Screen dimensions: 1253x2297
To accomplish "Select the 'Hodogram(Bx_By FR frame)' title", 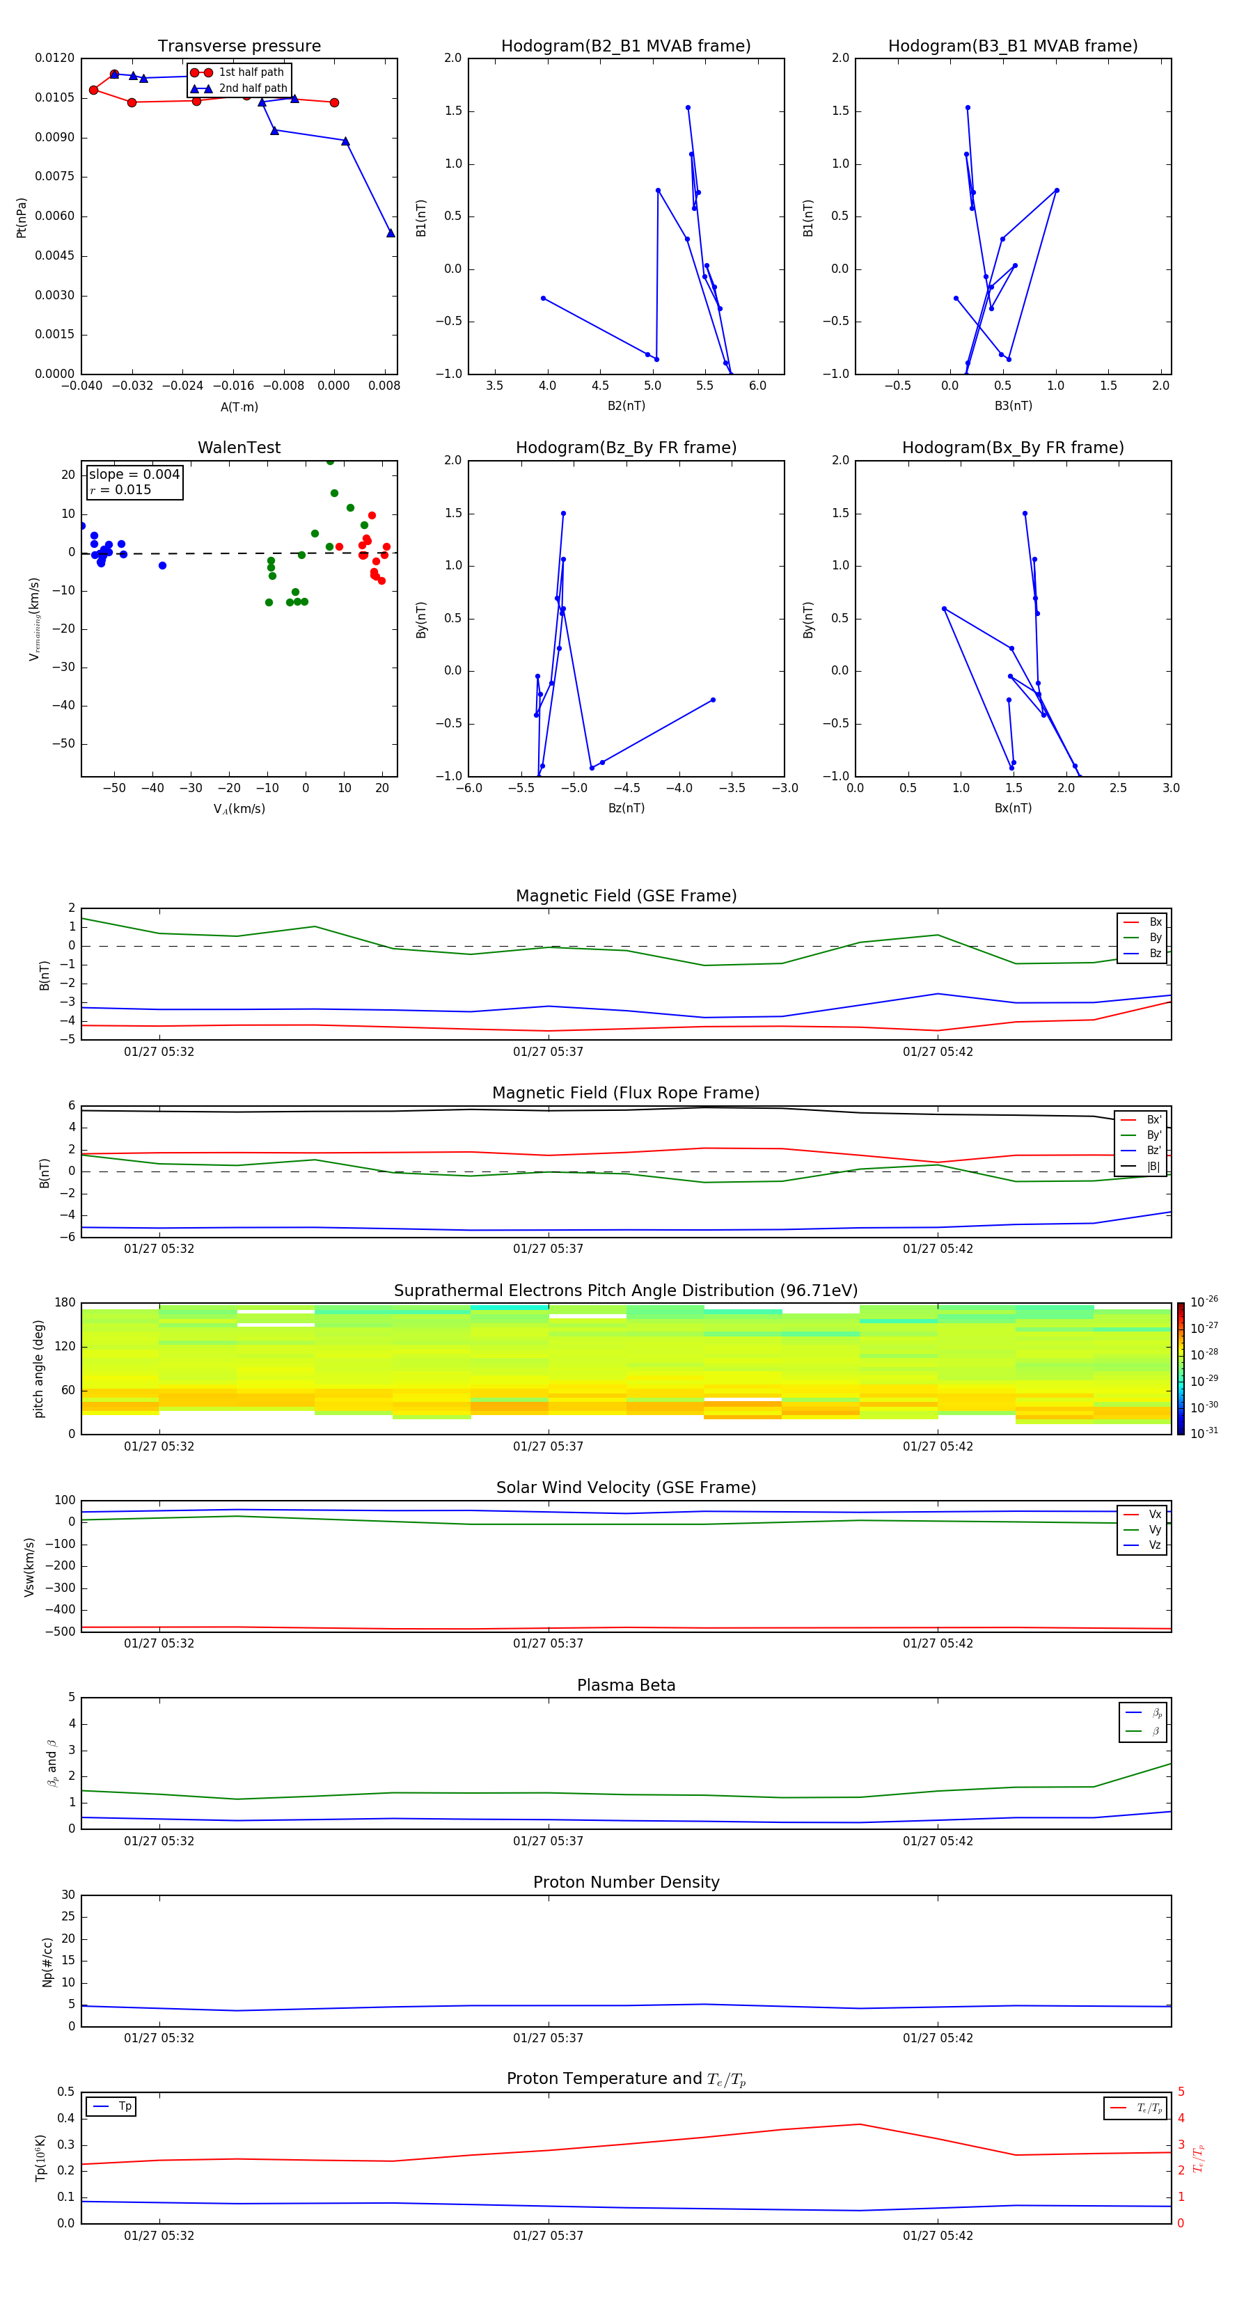I will [1013, 448].
